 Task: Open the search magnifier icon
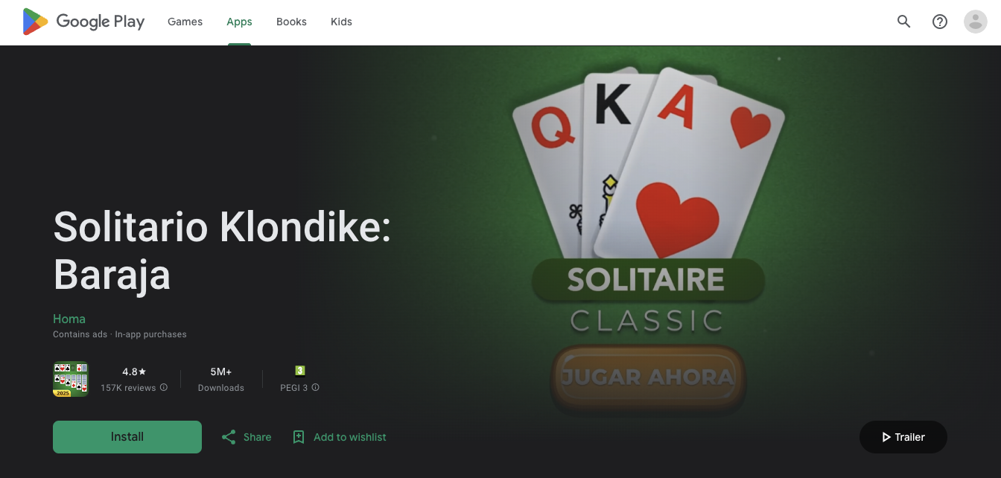[x=904, y=22]
